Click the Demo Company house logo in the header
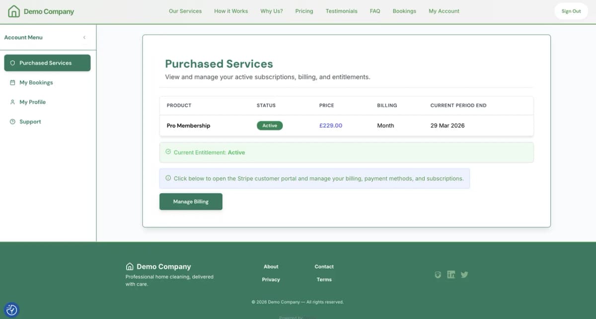The width and height of the screenshot is (596, 319). [13, 10]
